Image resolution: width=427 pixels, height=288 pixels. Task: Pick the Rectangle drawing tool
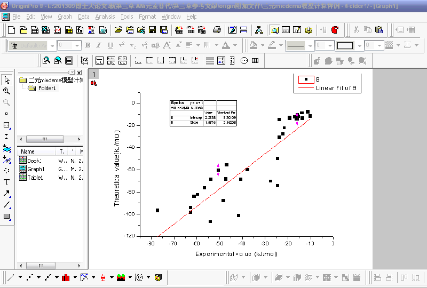tap(7, 216)
